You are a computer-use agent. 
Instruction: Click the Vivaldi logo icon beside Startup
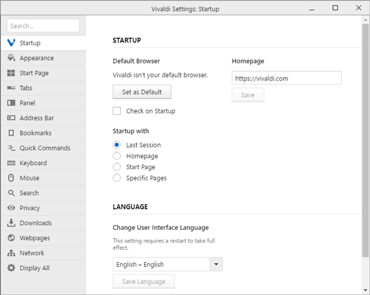pyautogui.click(x=11, y=43)
